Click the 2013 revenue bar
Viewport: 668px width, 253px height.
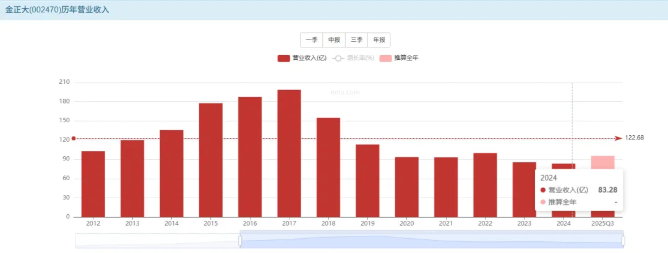pyautogui.click(x=132, y=178)
